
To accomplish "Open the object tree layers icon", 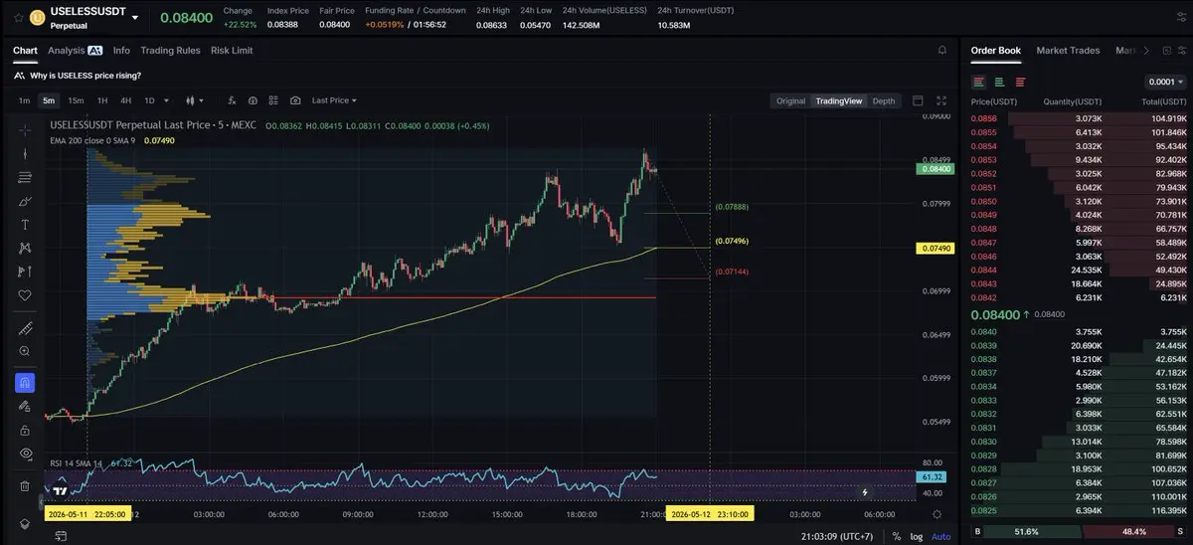I will coord(25,523).
